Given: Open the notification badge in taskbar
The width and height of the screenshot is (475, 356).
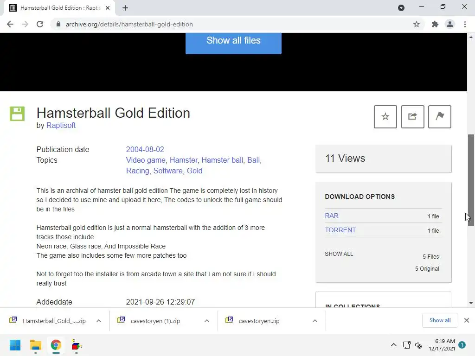Looking at the screenshot, I should [x=462, y=345].
